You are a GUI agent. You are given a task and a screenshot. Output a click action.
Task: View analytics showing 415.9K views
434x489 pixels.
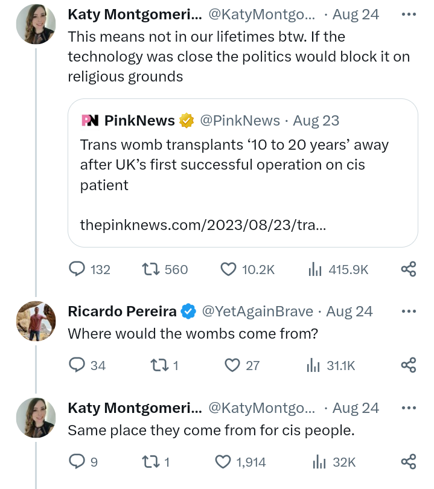click(x=314, y=269)
